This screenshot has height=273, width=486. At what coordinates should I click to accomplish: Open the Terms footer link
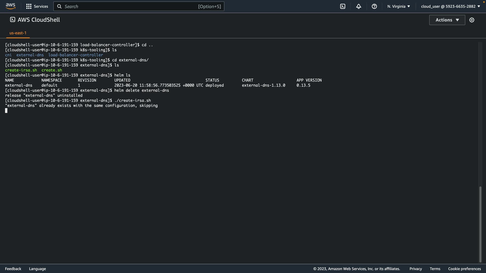(435, 269)
